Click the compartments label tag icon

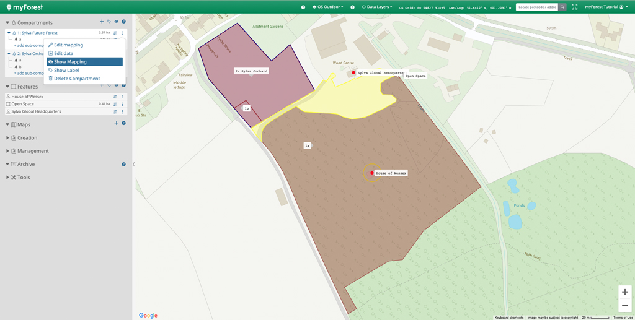pyautogui.click(x=109, y=22)
